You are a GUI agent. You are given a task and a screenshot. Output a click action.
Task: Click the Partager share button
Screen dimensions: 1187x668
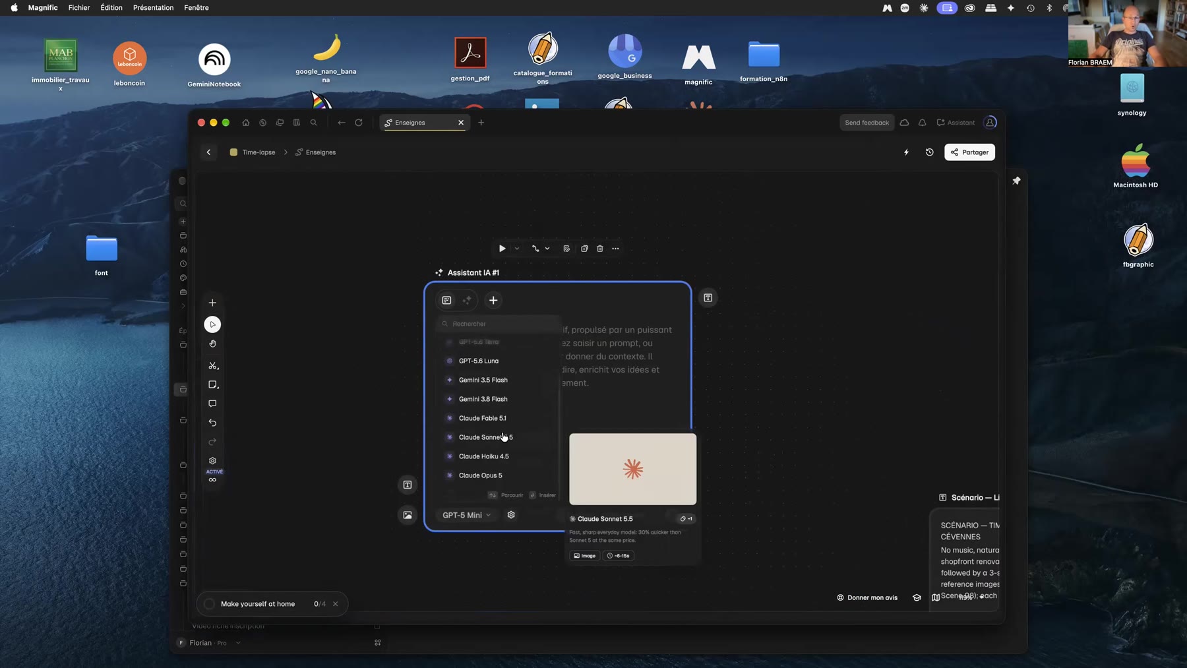[969, 152]
